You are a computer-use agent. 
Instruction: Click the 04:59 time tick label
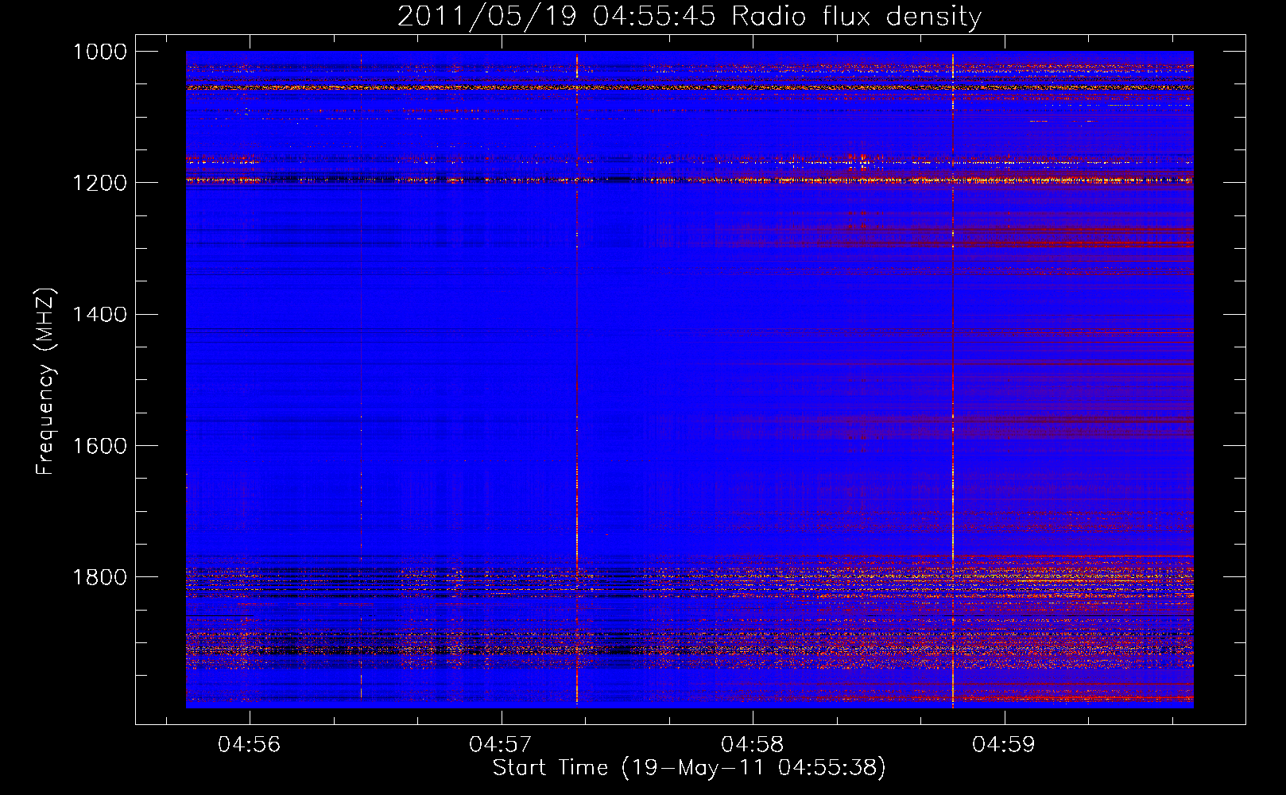click(1005, 745)
